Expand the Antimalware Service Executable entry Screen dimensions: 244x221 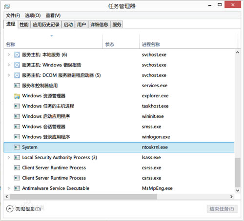coord(9,188)
